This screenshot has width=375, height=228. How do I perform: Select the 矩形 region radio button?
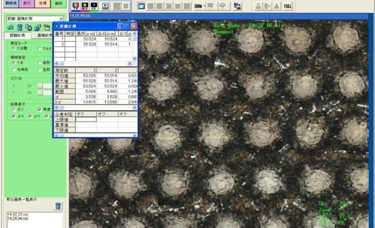point(40,63)
